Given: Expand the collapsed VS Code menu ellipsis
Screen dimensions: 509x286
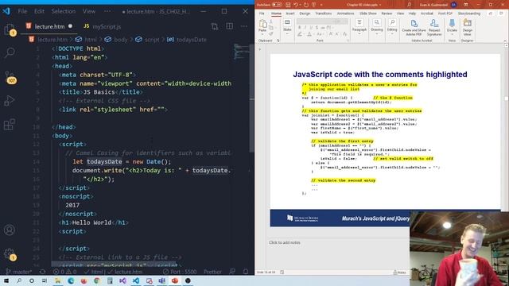Looking at the screenshot, I should [107, 11].
